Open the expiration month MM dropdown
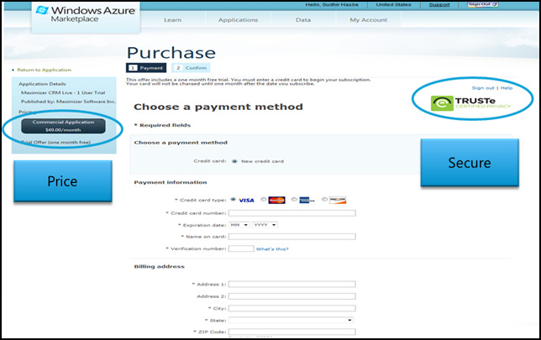 pos(239,225)
